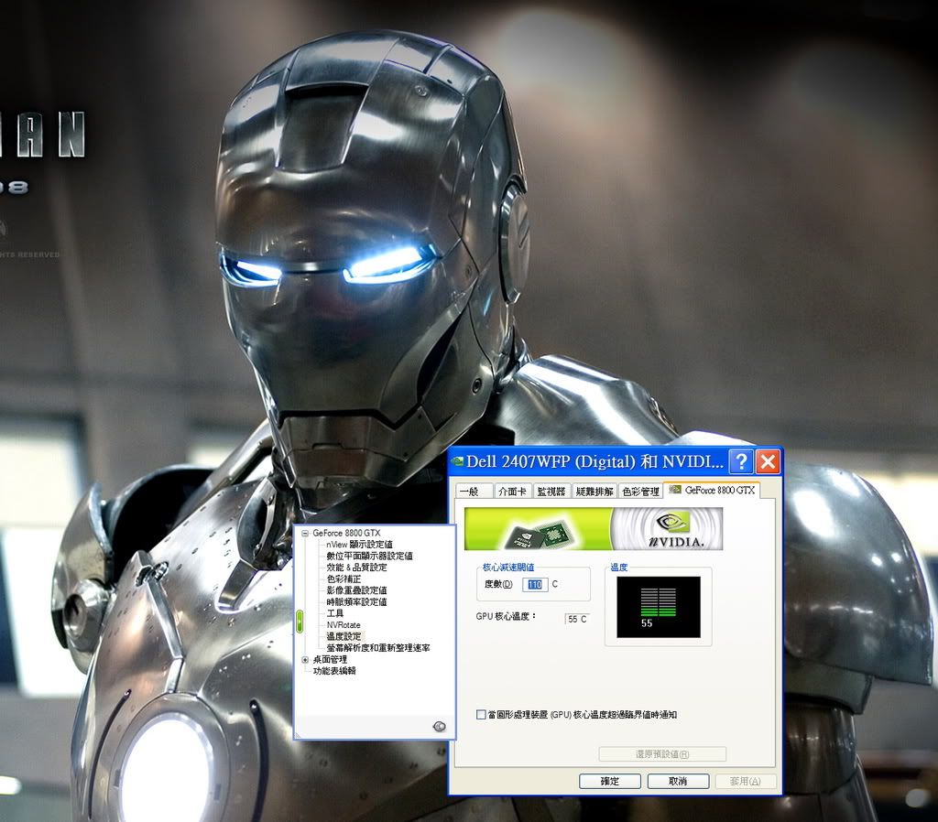Click the 確定 button

click(x=609, y=782)
